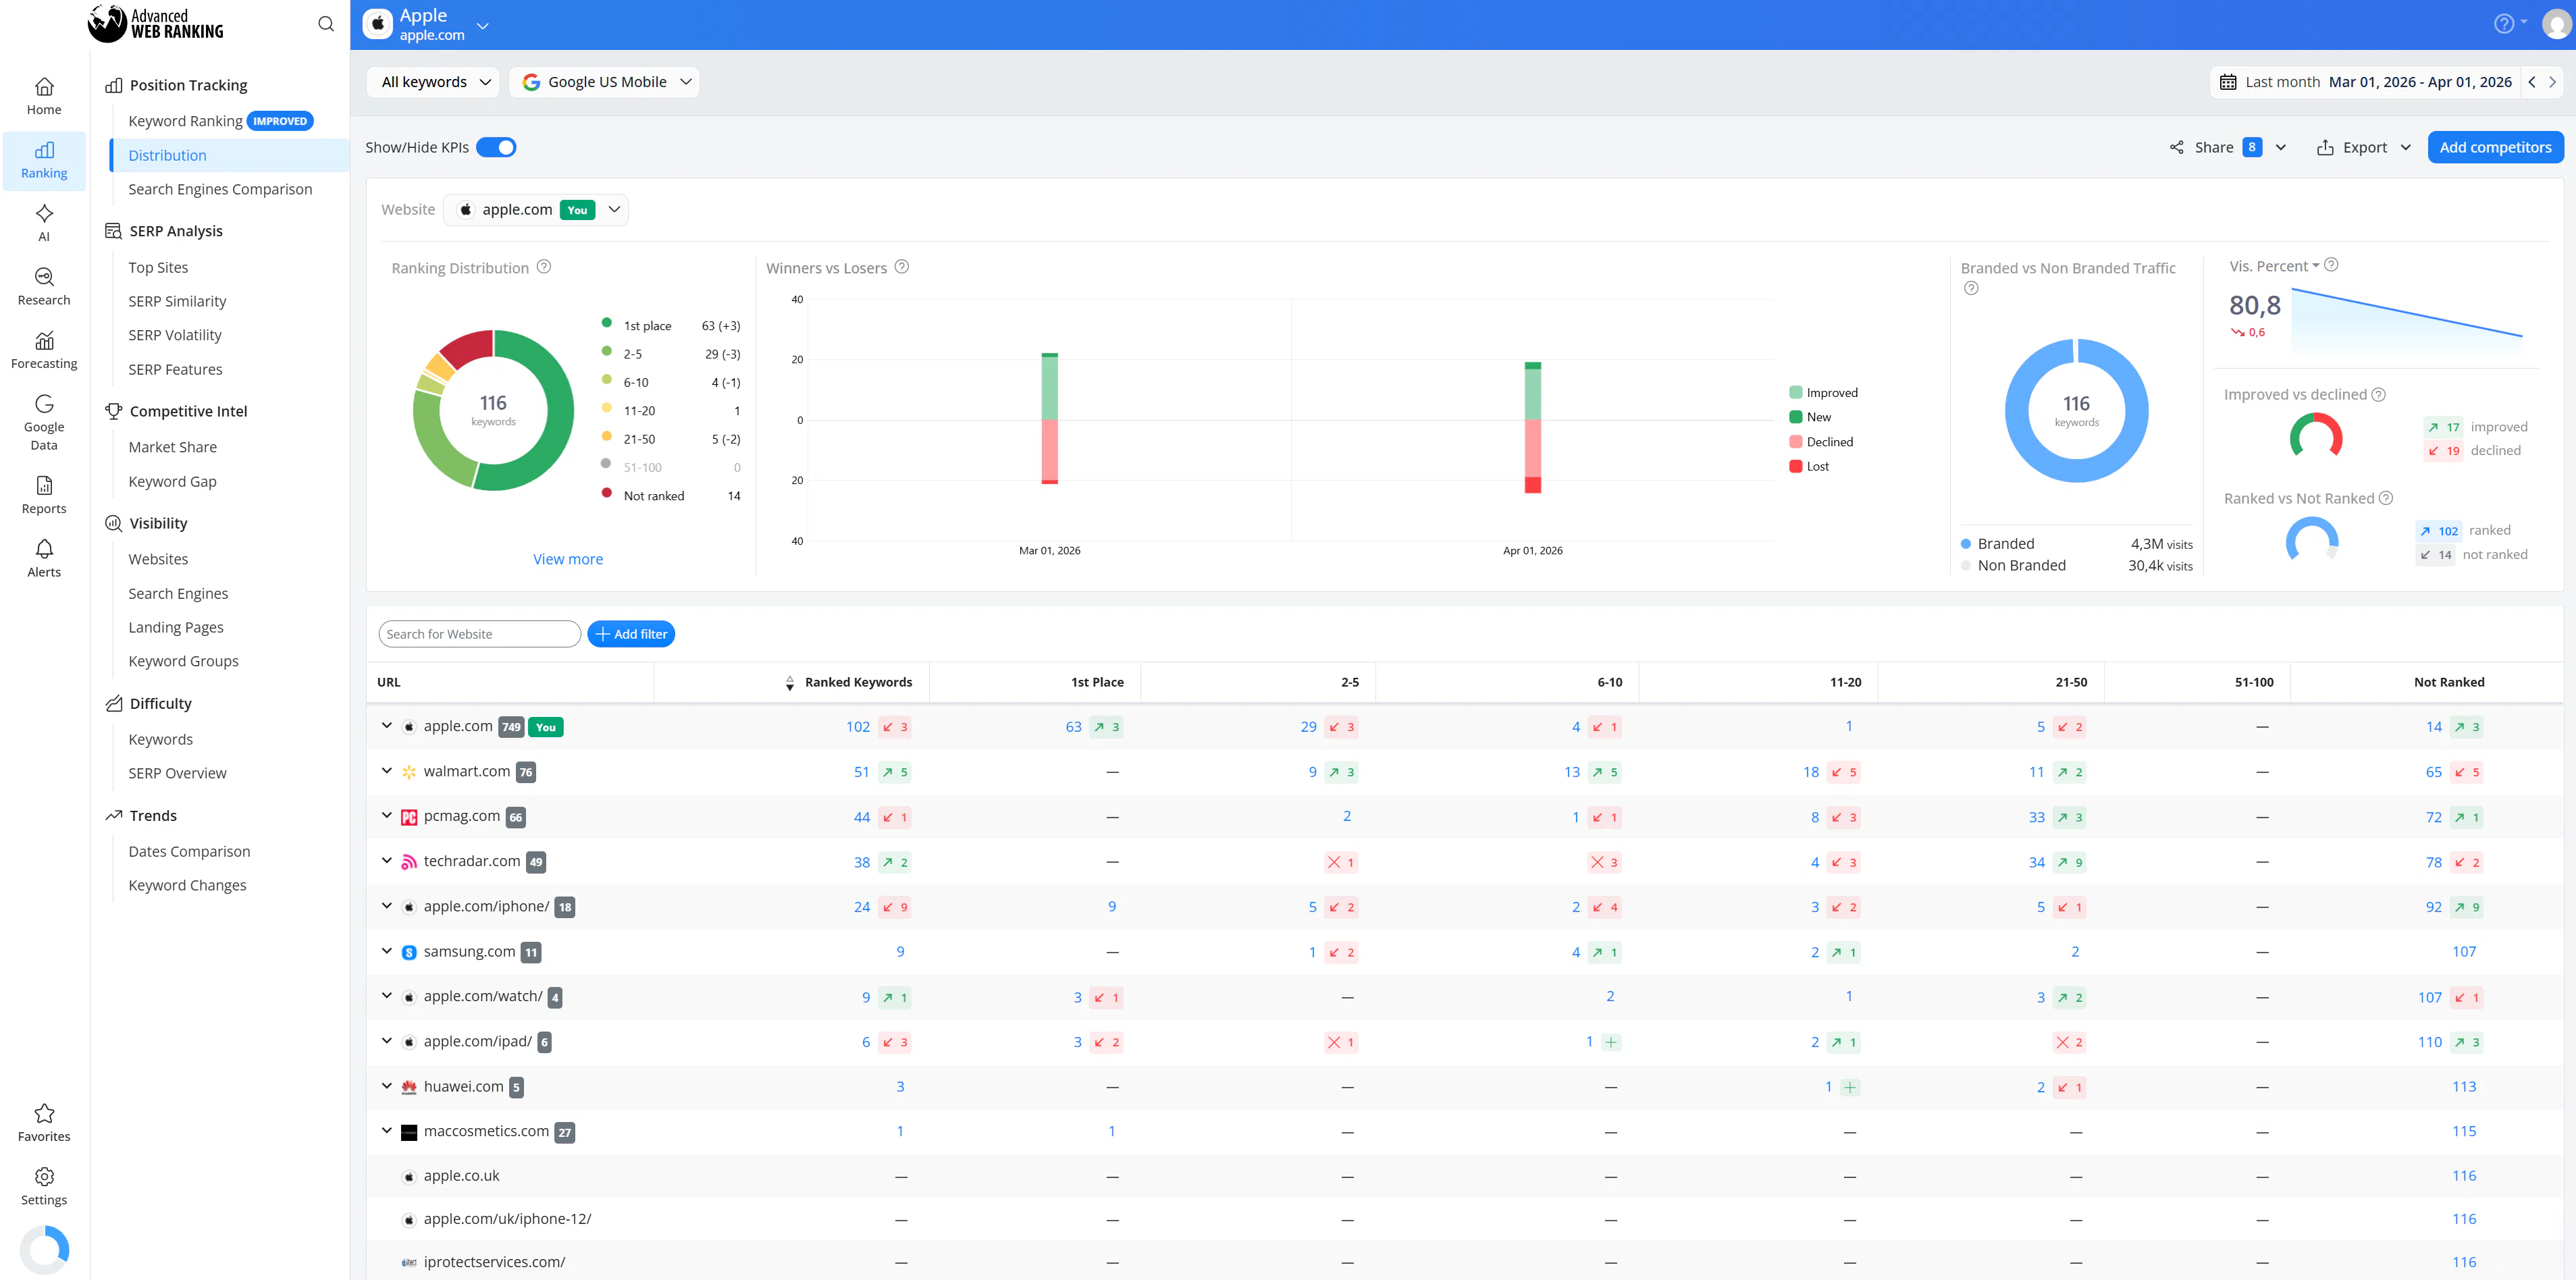2576x1280 pixels.
Task: Open Keyword Gap menu item
Action: click(172, 481)
